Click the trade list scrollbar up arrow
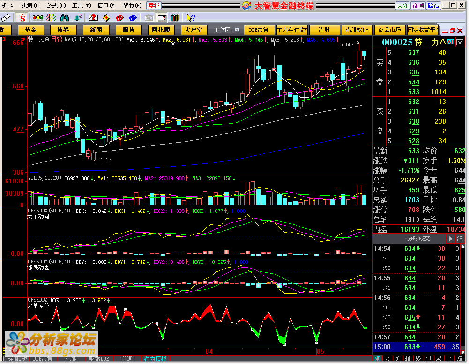The width and height of the screenshot is (469, 364). point(463,247)
